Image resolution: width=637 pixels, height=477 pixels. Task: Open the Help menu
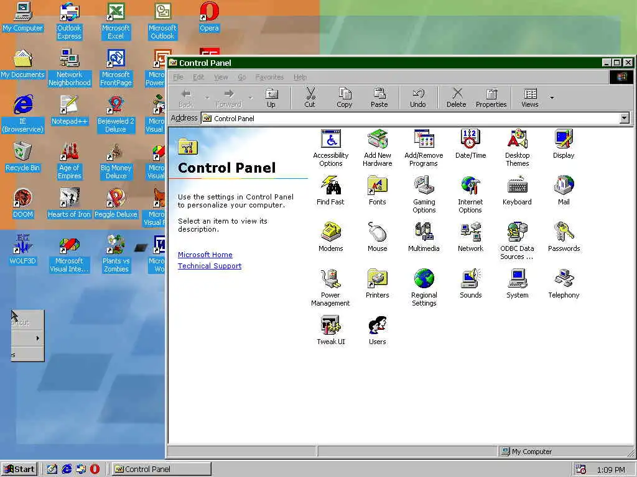(x=300, y=77)
